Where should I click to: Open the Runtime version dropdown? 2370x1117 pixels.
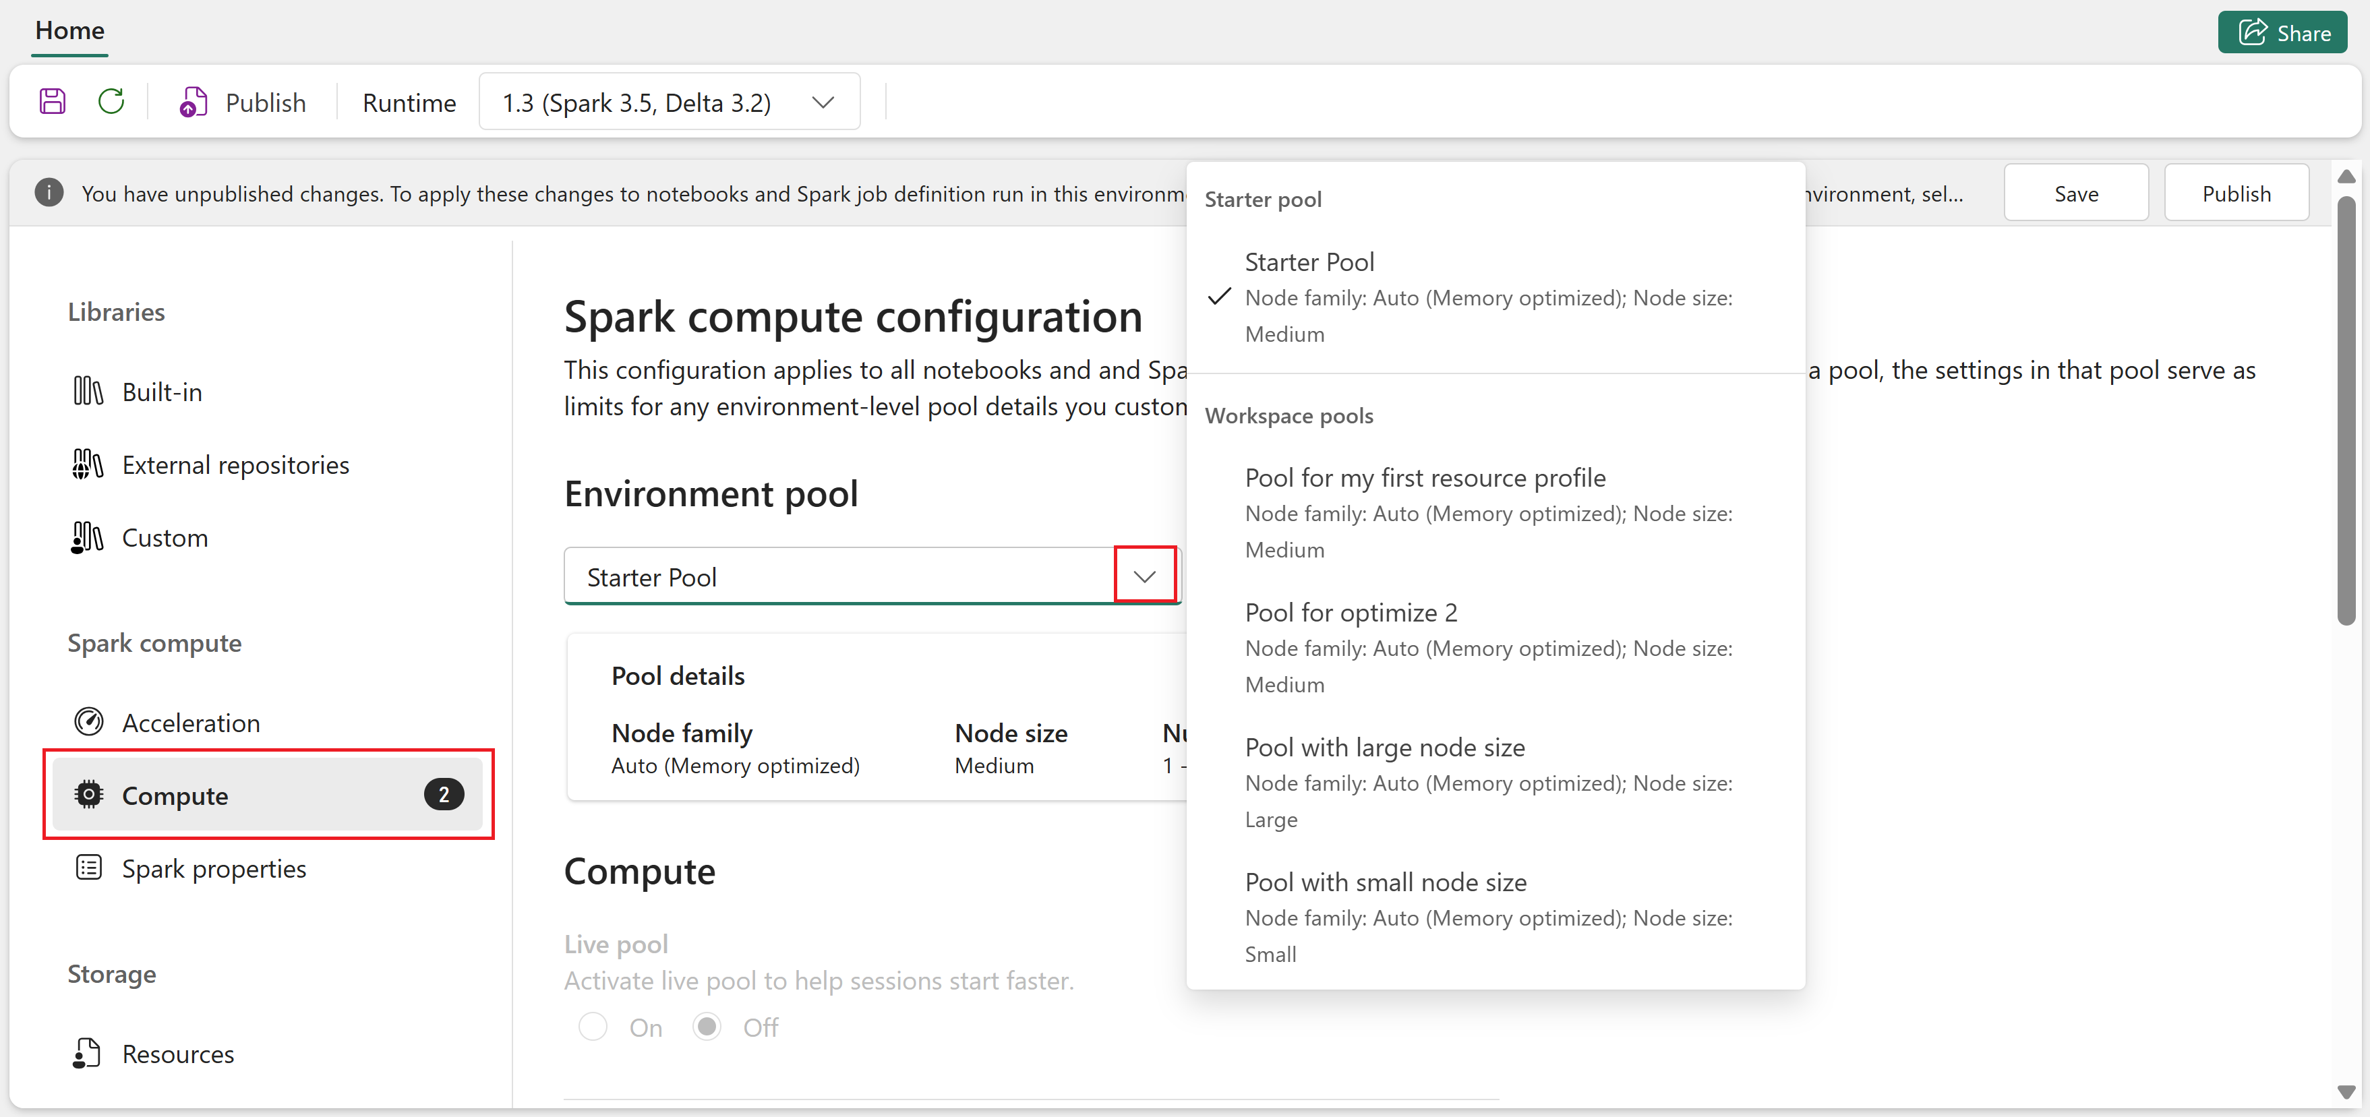669,102
